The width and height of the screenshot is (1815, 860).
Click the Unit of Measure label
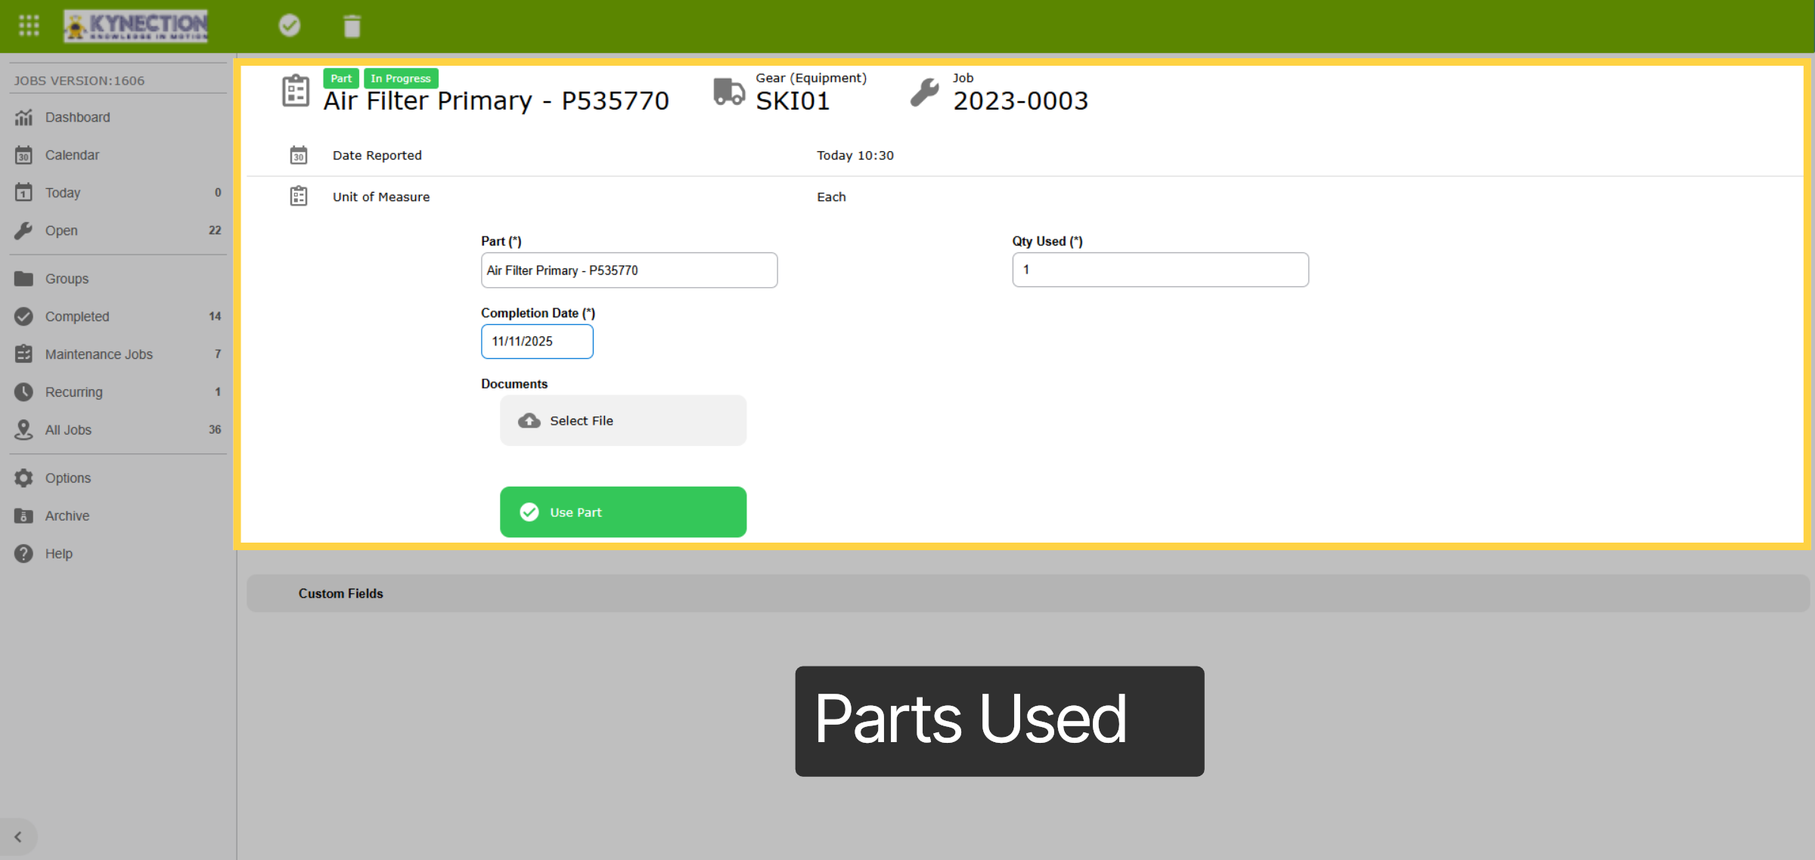(381, 196)
